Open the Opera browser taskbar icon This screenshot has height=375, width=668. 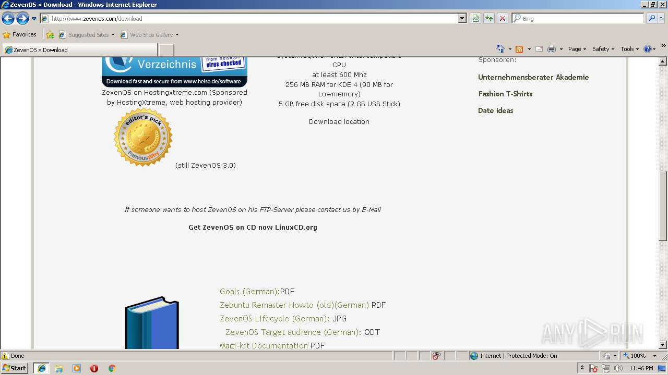[x=94, y=368]
